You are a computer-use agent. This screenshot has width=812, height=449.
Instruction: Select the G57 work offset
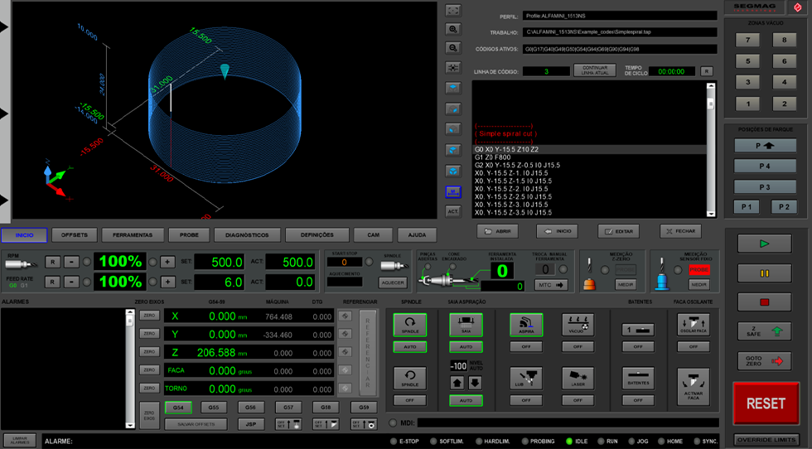[288, 408]
